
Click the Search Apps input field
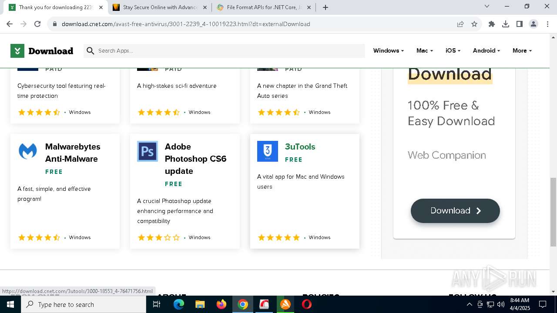point(224,51)
